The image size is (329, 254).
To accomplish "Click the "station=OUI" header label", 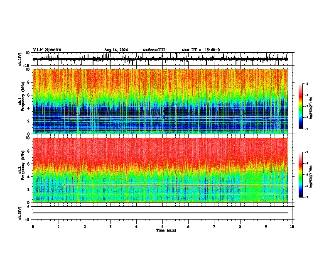I will click(154, 50).
